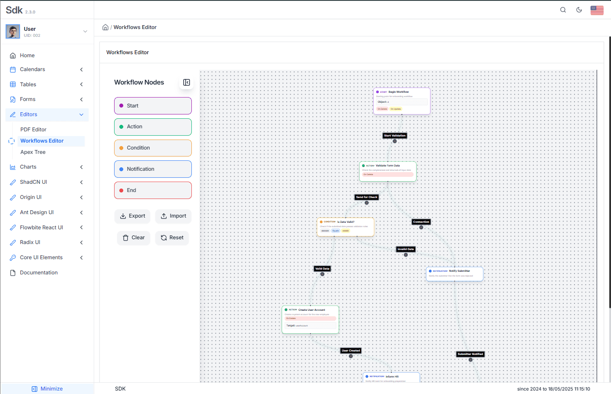Image resolution: width=611 pixels, height=394 pixels.
Task: Click the home icon in the breadcrumb
Action: (105, 27)
